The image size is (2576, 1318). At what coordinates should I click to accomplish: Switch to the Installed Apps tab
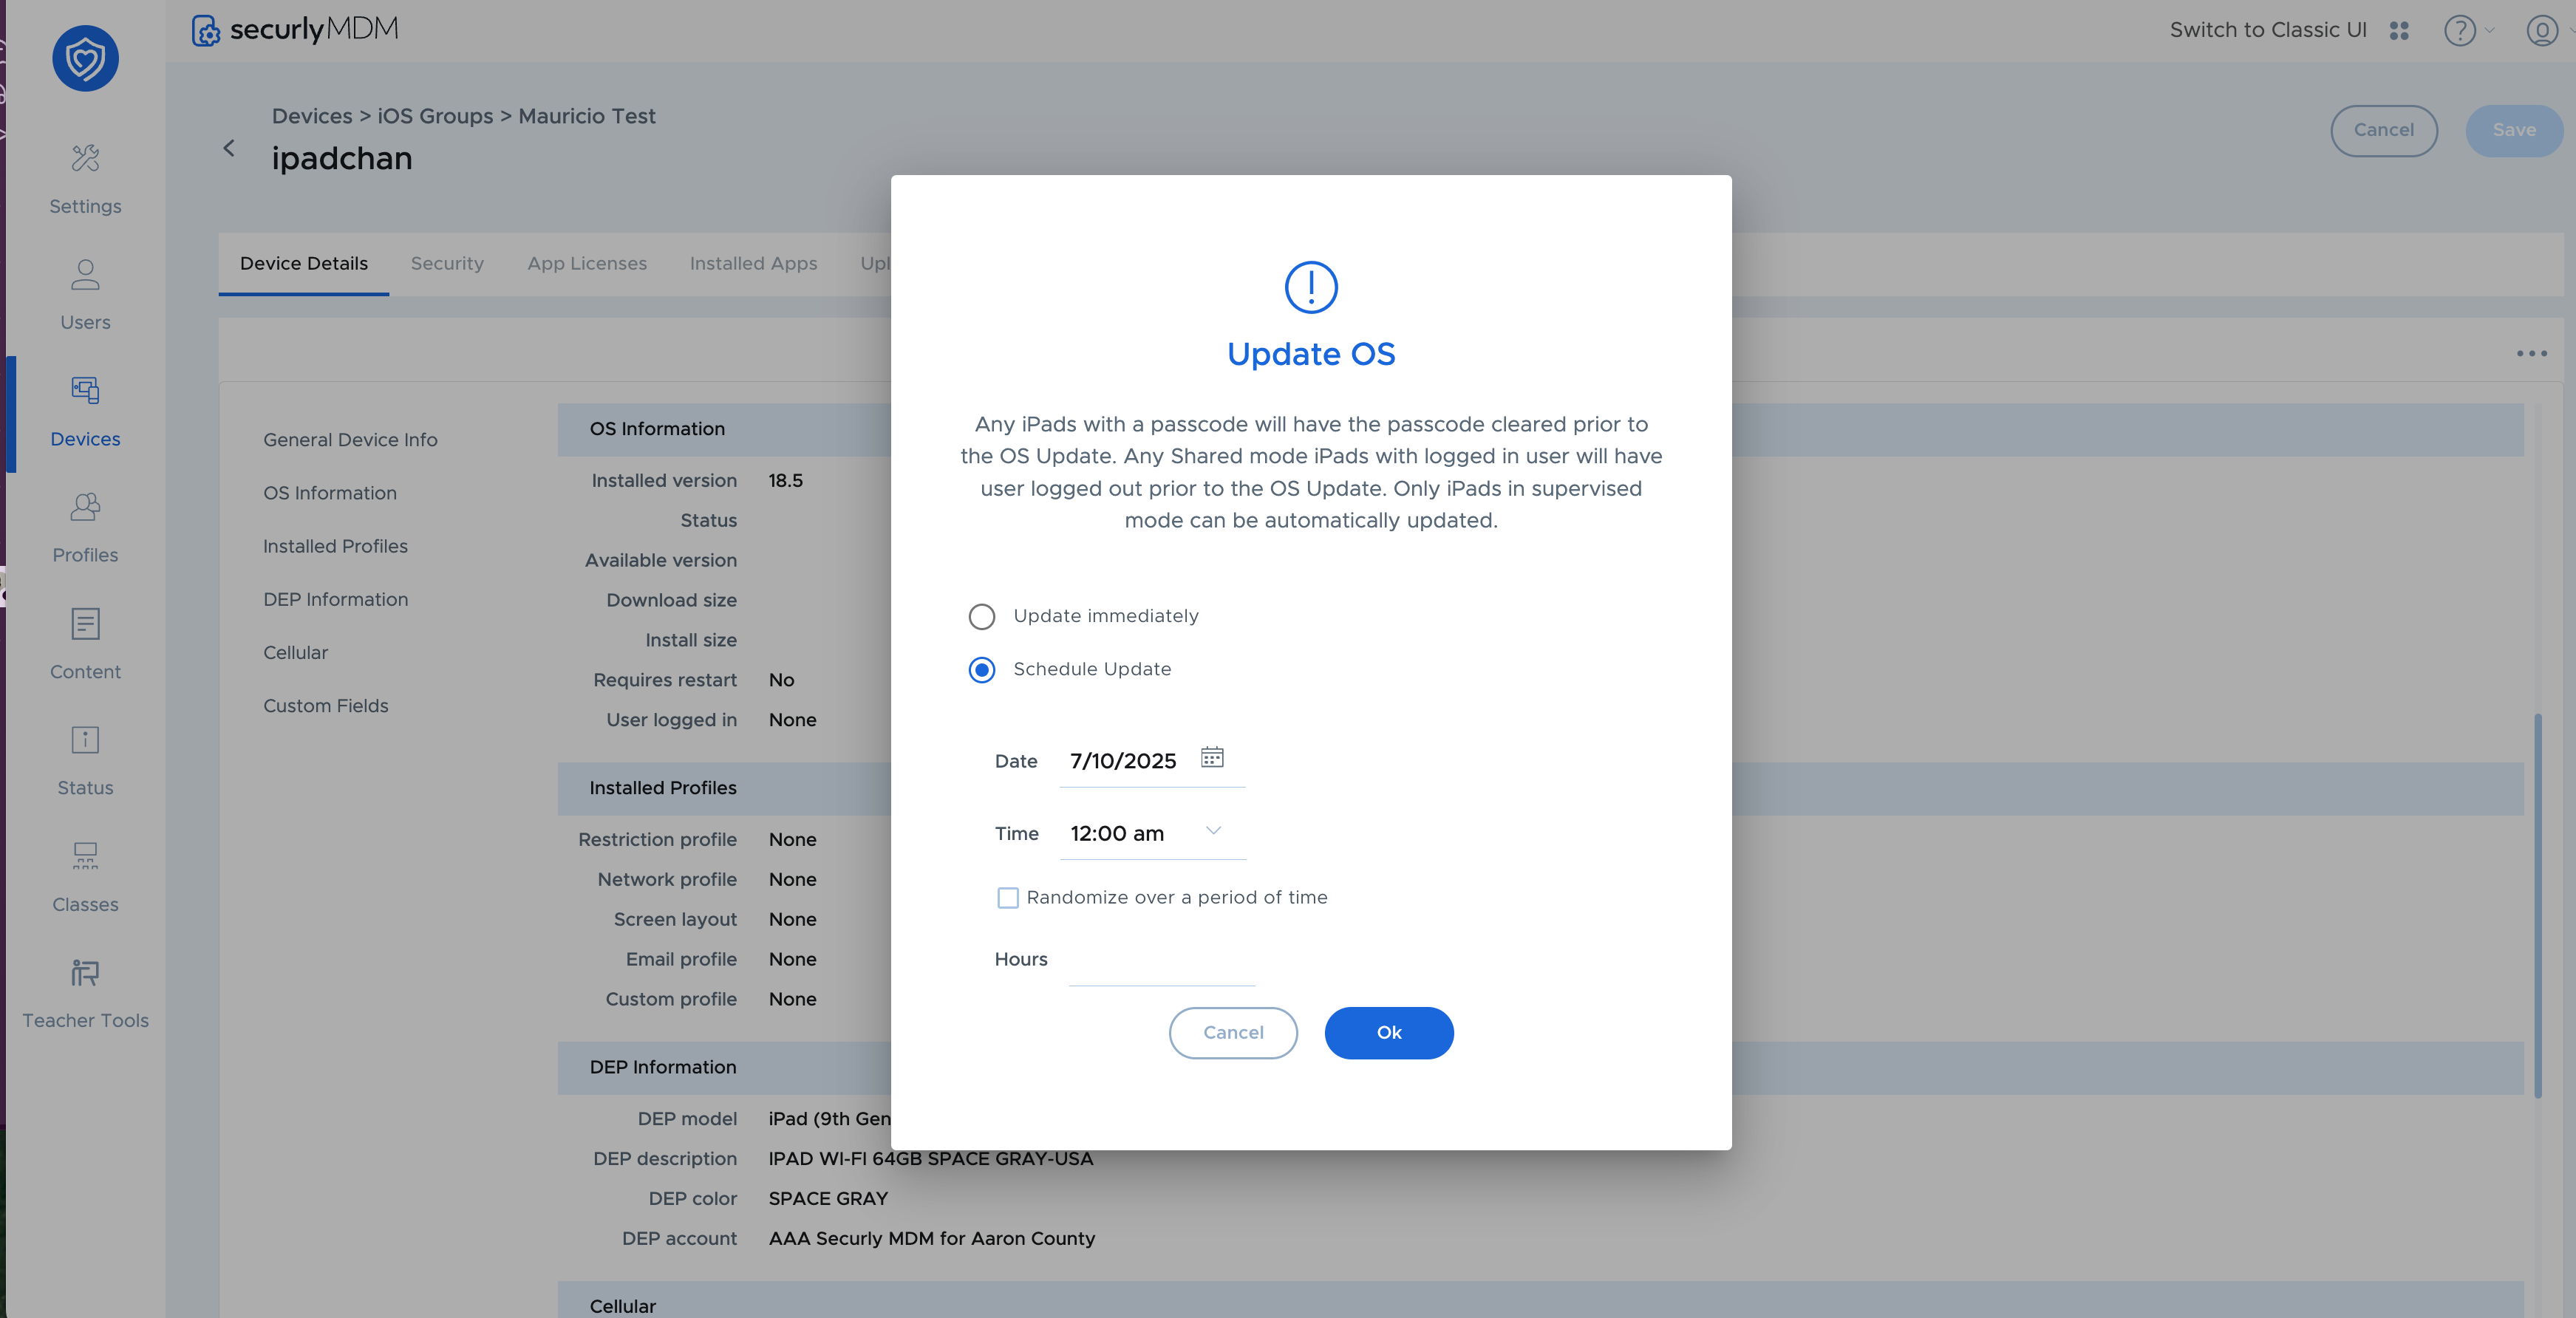click(753, 264)
